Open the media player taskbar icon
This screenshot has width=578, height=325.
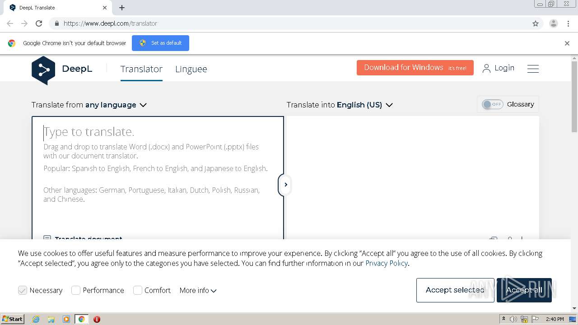[x=66, y=319]
